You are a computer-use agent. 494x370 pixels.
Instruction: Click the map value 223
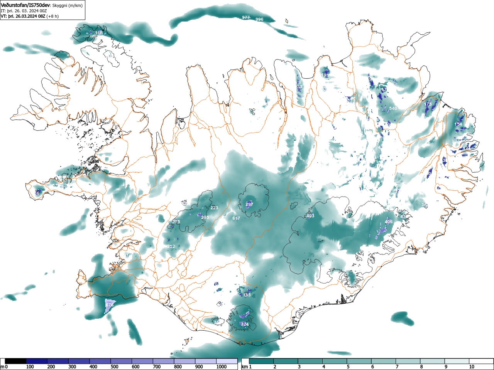coord(214,208)
